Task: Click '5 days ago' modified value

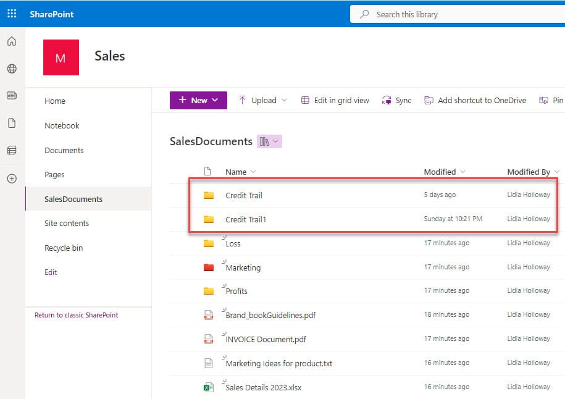Action: (x=440, y=195)
